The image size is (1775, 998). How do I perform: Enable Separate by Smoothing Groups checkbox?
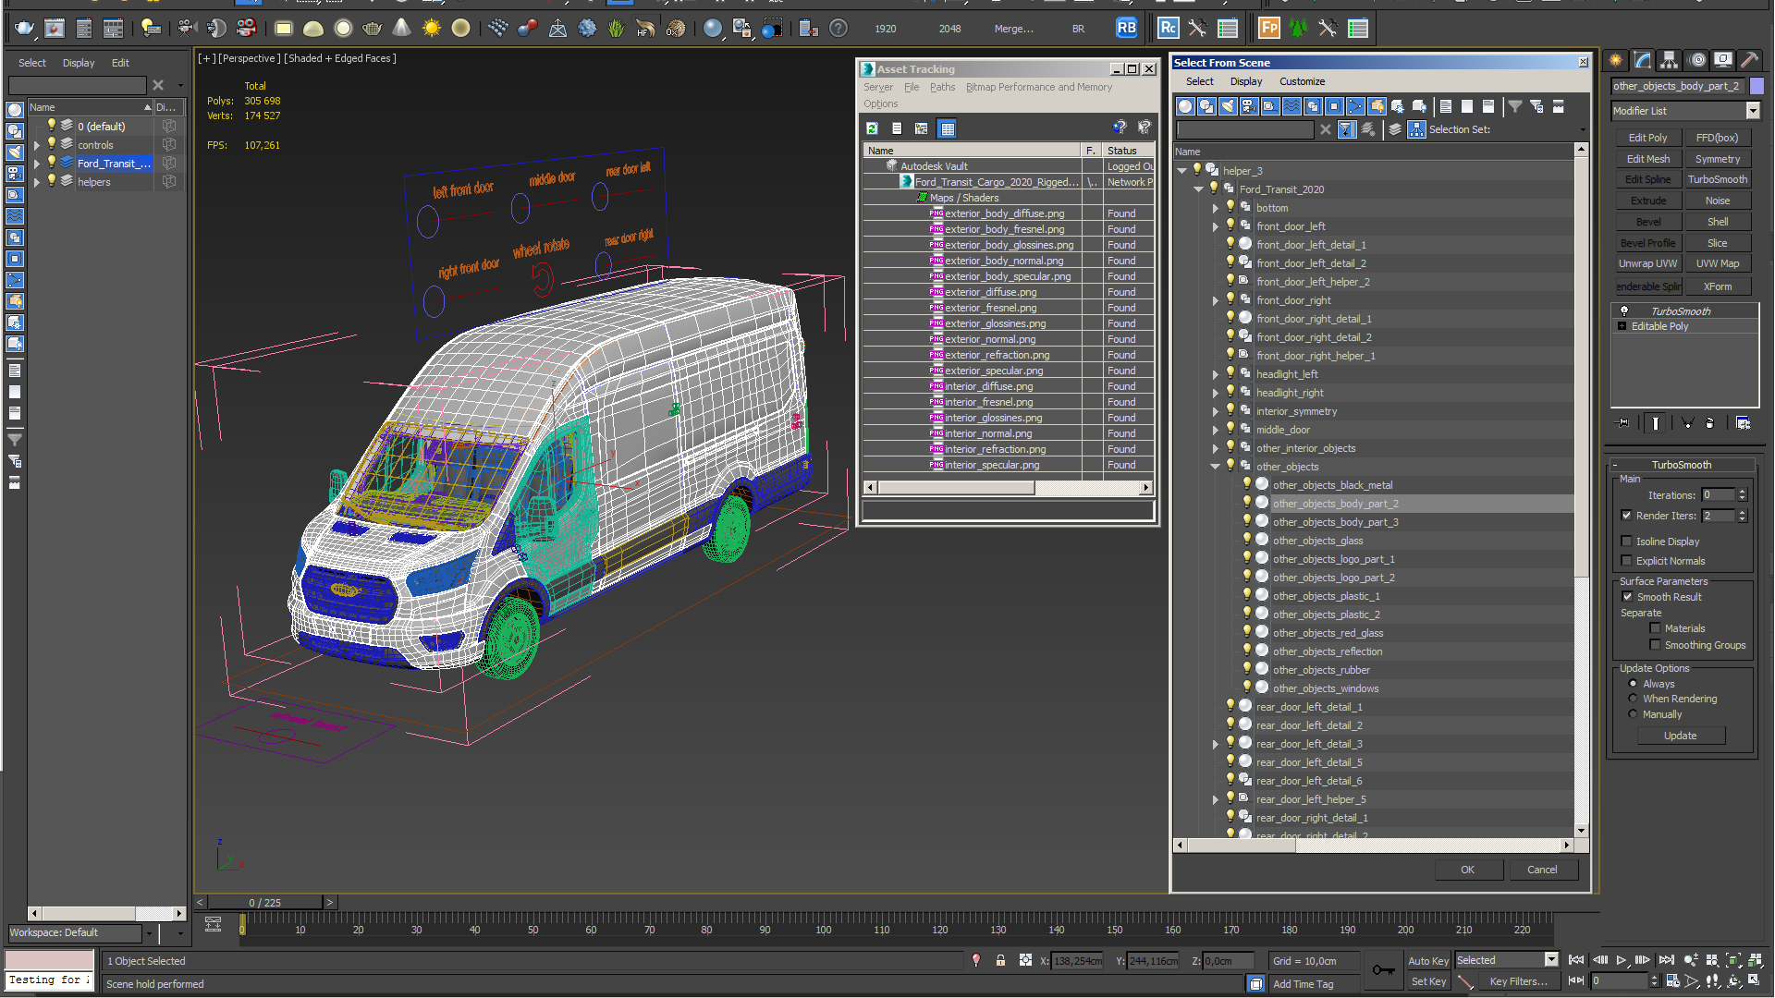click(x=1655, y=645)
